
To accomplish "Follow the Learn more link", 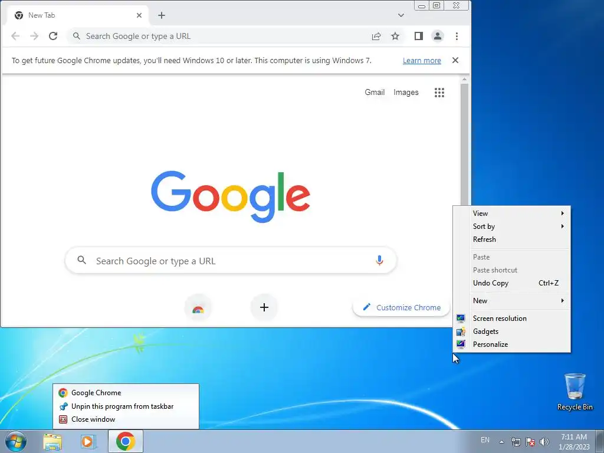I will (422, 61).
